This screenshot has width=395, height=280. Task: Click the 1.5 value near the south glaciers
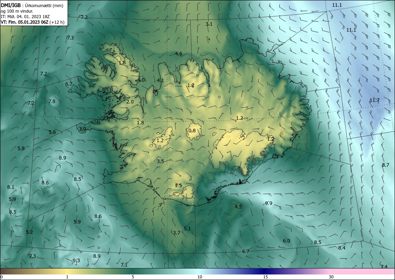[x=179, y=186]
